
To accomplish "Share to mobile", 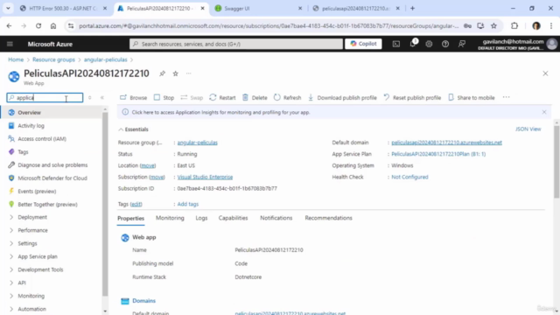I will coord(472,97).
